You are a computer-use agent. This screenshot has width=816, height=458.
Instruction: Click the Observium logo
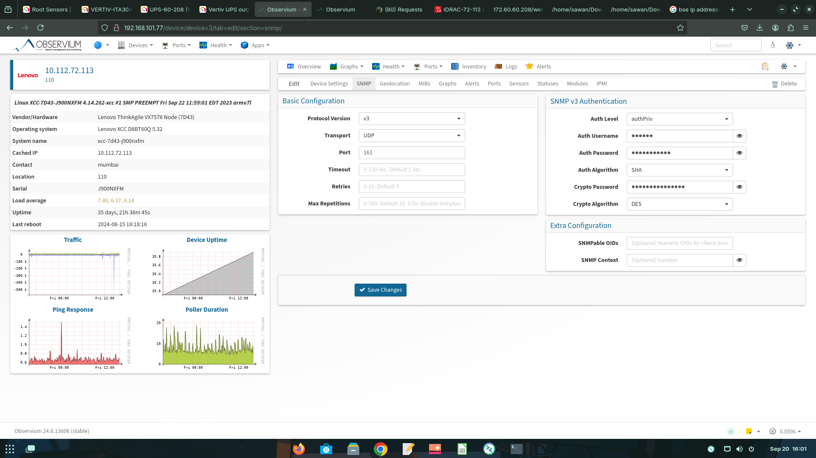coord(47,45)
